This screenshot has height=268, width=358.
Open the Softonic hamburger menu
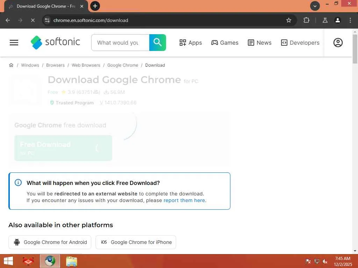point(14,43)
